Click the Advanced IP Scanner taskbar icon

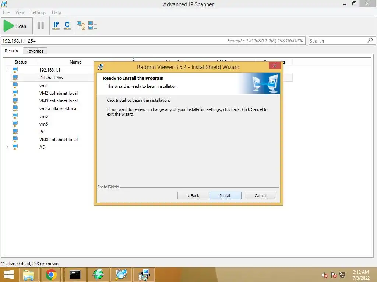coord(121,275)
